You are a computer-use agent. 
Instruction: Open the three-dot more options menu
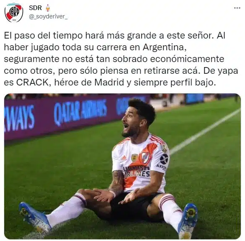[237, 8]
